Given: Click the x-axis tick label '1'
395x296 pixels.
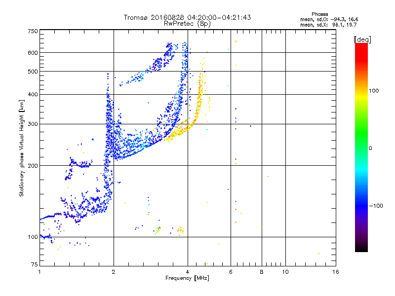Looking at the screenshot, I should tap(39, 272).
